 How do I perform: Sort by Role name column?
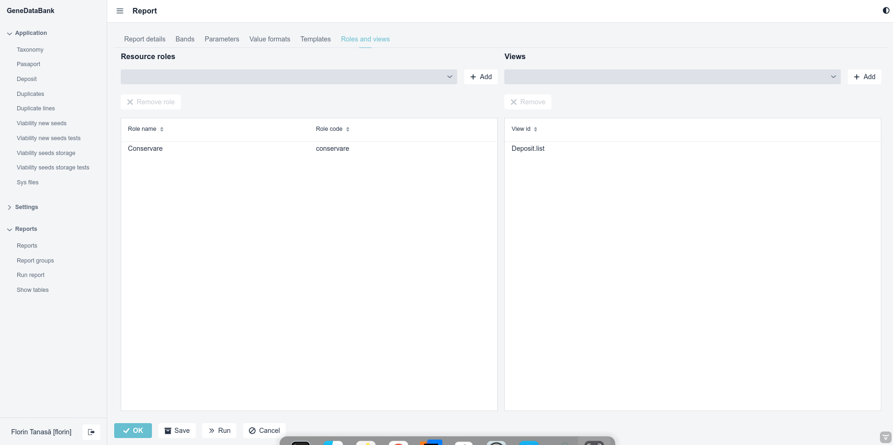coord(145,129)
